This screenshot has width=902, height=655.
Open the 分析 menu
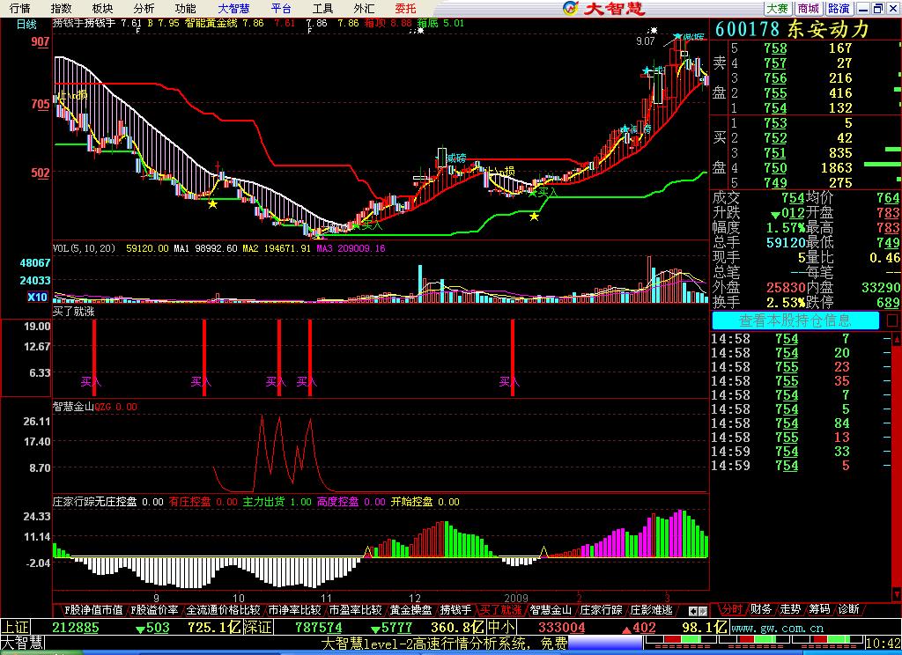click(144, 8)
